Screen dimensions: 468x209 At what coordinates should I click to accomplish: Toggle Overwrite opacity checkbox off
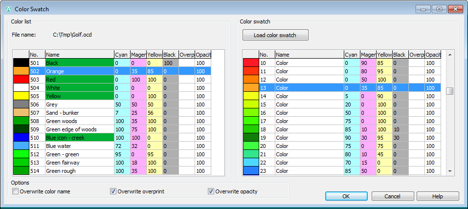[211, 191]
